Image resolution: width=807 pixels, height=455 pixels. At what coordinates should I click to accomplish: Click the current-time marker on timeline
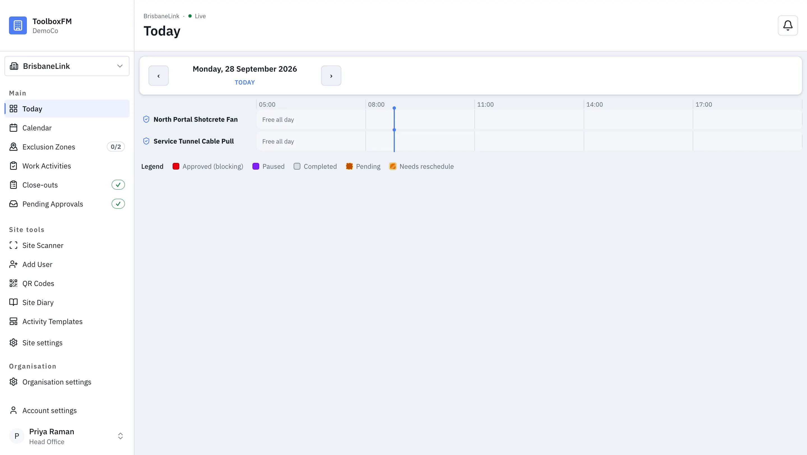[x=394, y=129]
